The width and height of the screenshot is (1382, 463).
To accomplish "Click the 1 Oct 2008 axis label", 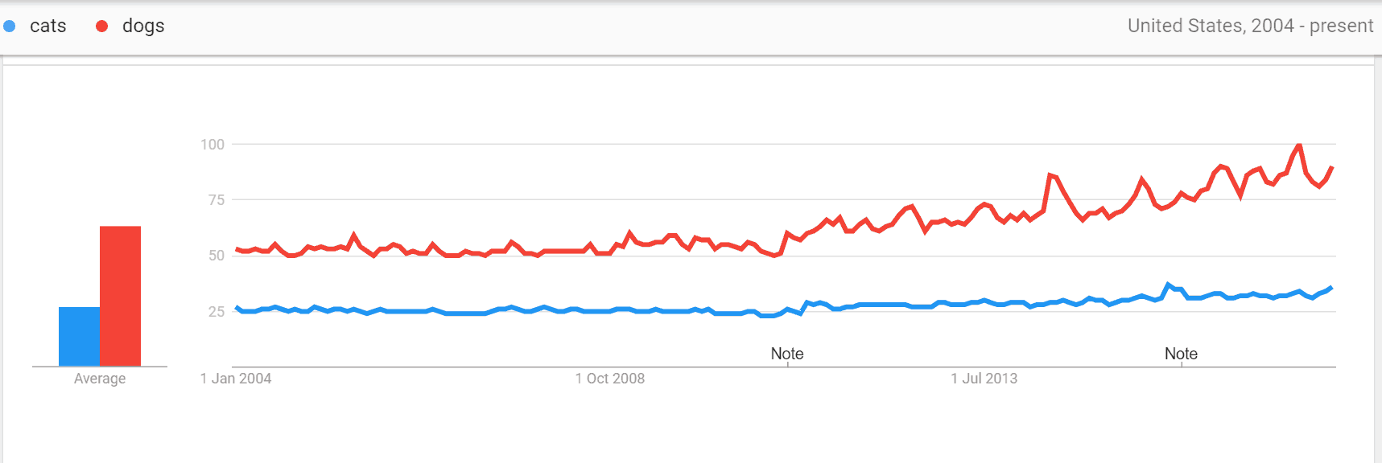I will 610,379.
